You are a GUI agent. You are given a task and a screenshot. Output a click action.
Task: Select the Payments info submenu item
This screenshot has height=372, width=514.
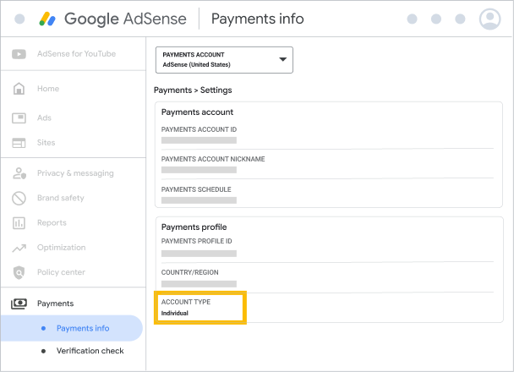pyautogui.click(x=83, y=328)
